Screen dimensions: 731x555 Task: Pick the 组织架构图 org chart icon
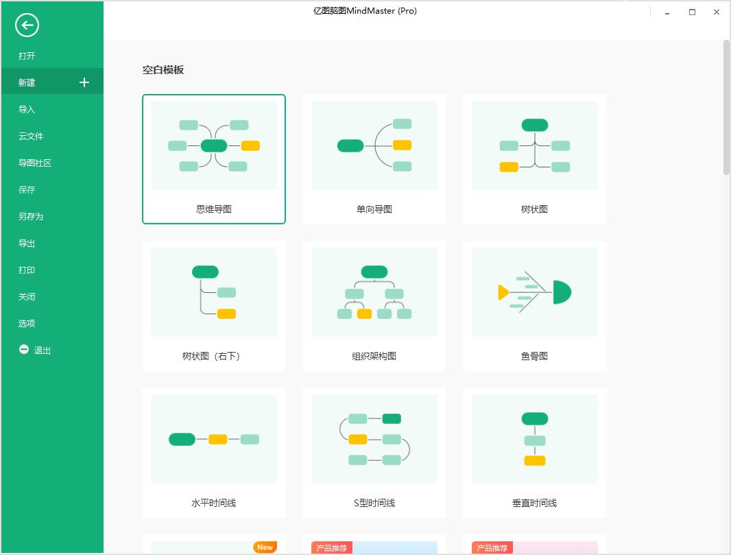click(374, 292)
